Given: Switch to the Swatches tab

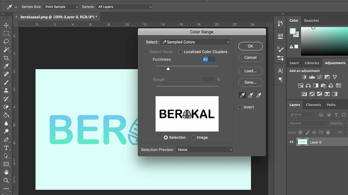Looking at the screenshot, I should pos(312,20).
